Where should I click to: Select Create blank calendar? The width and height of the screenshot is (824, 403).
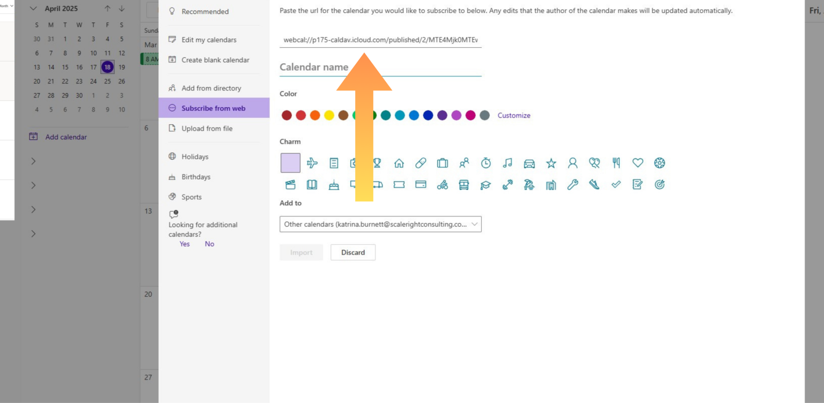[x=214, y=60]
